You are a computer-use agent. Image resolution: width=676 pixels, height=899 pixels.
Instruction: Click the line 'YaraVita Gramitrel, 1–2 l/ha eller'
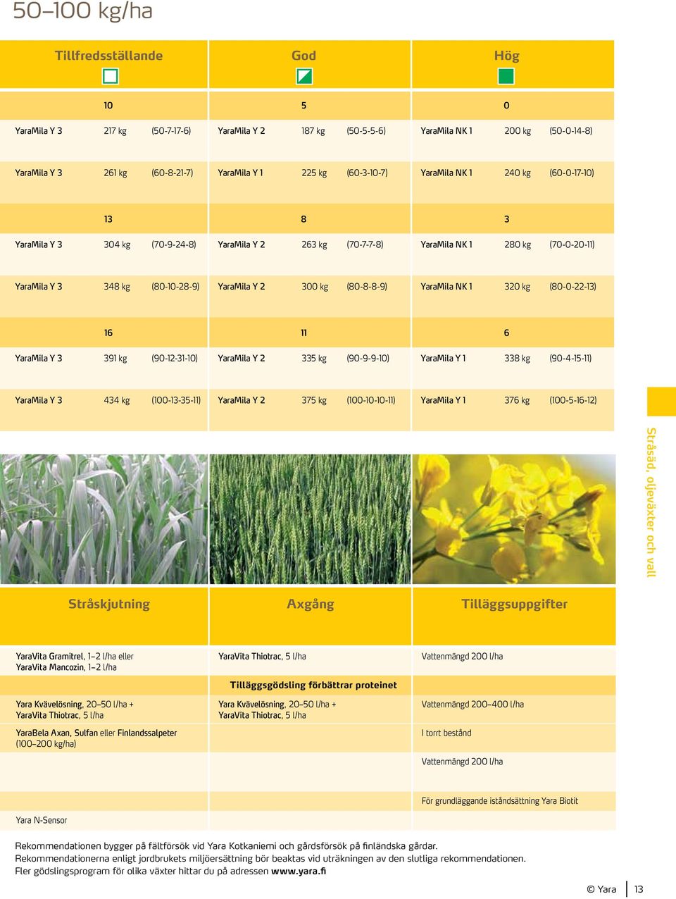pos(75,656)
